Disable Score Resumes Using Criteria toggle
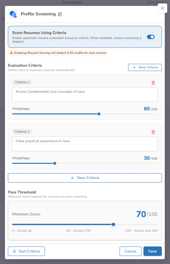170x264 pixels. tap(151, 36)
